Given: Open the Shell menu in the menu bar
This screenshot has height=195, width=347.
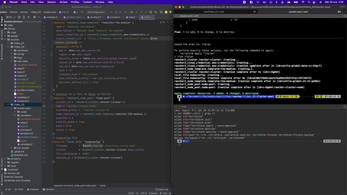Looking at the screenshot, I should pos(24,2).
